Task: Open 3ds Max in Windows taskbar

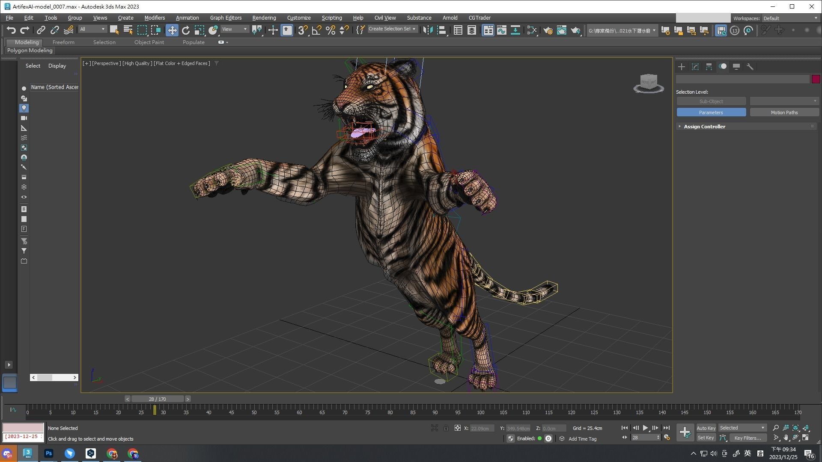Action: pyautogui.click(x=28, y=453)
